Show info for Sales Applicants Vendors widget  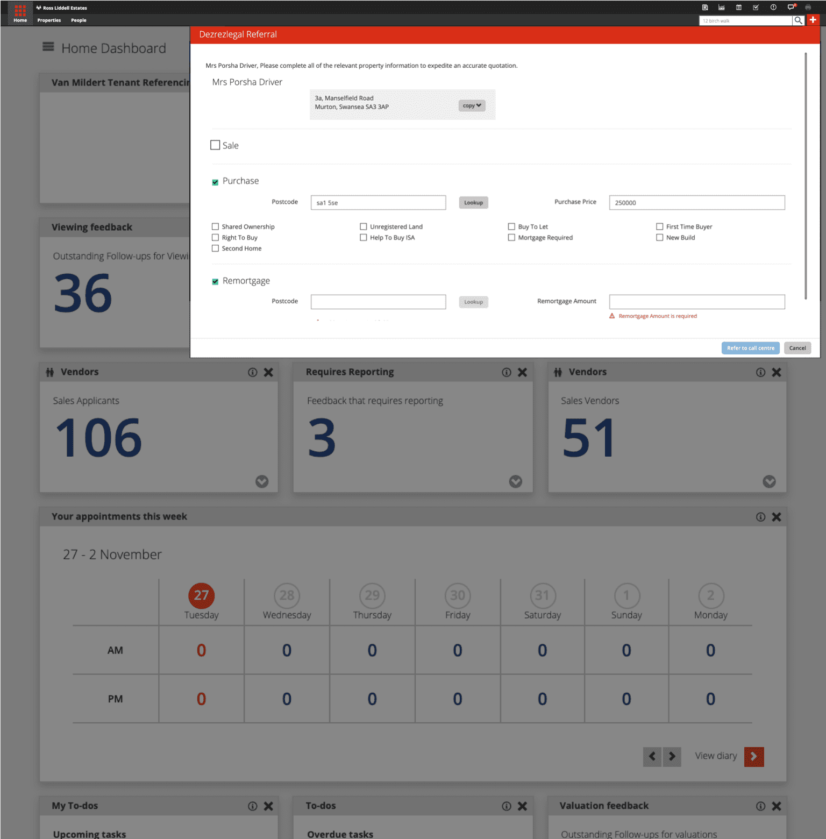253,372
